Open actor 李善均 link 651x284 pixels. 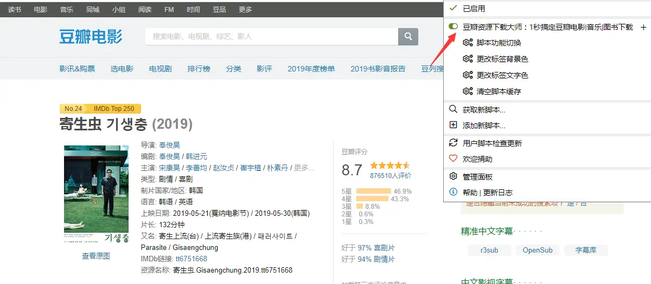point(196,168)
